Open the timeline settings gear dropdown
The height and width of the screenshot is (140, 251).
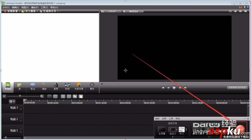click(12, 102)
